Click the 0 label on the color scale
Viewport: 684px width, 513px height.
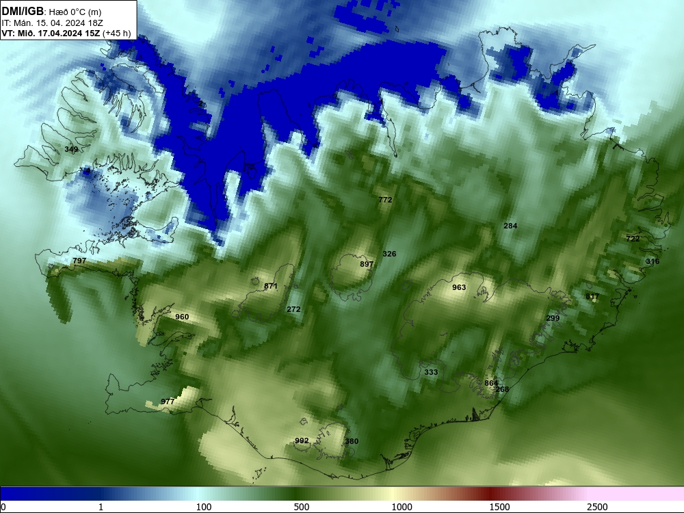pos(3,507)
